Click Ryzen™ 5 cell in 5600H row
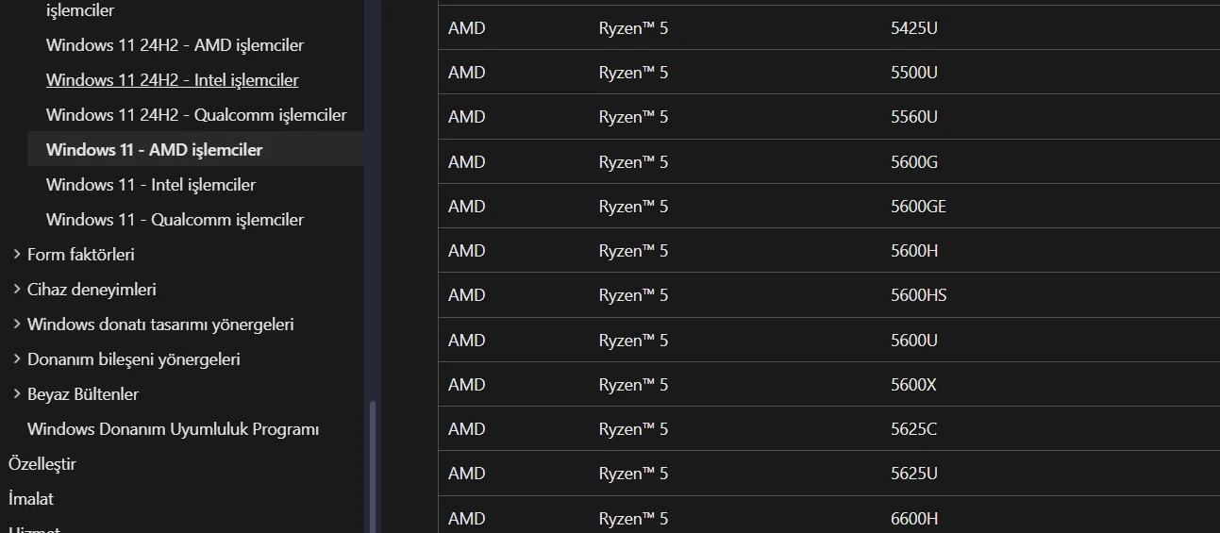 [633, 251]
